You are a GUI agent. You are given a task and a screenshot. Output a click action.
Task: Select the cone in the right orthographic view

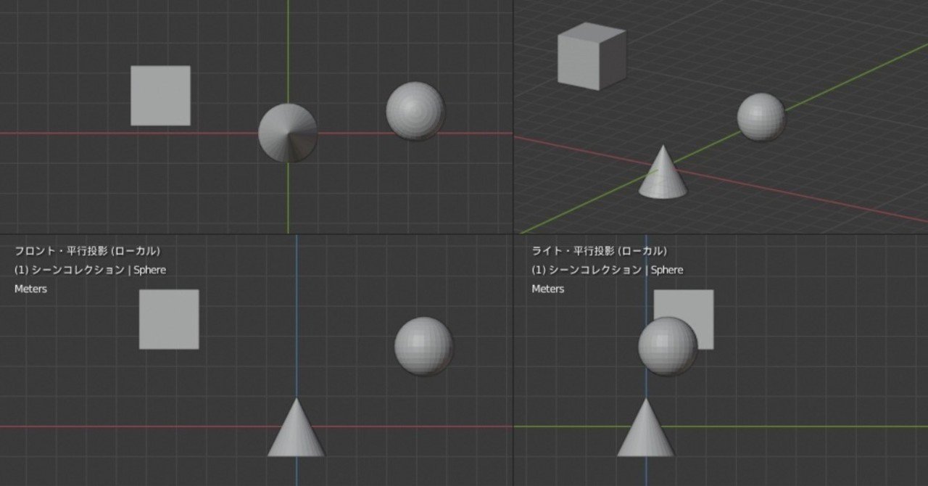point(646,428)
